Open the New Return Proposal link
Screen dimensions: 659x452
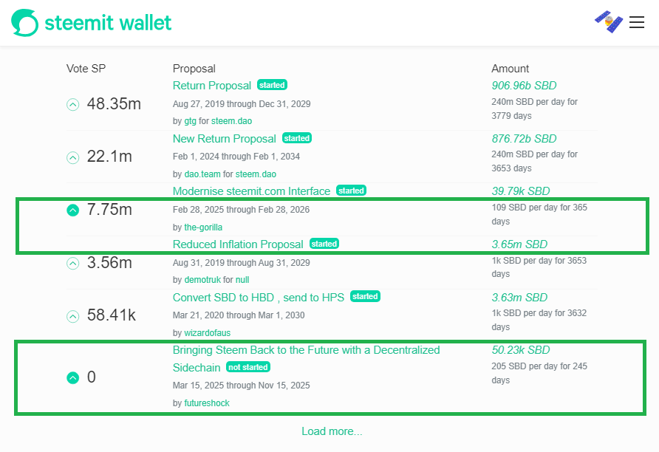click(225, 139)
